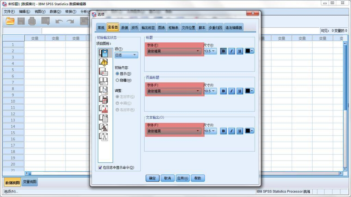The image size is (351, 197).
Task: Select the Tree model item icon
Action: (104, 128)
